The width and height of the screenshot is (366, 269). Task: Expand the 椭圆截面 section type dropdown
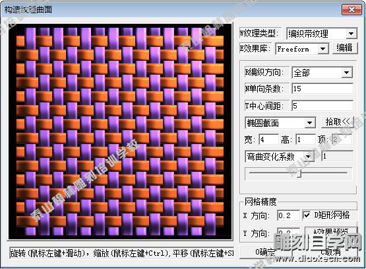[x=309, y=122]
